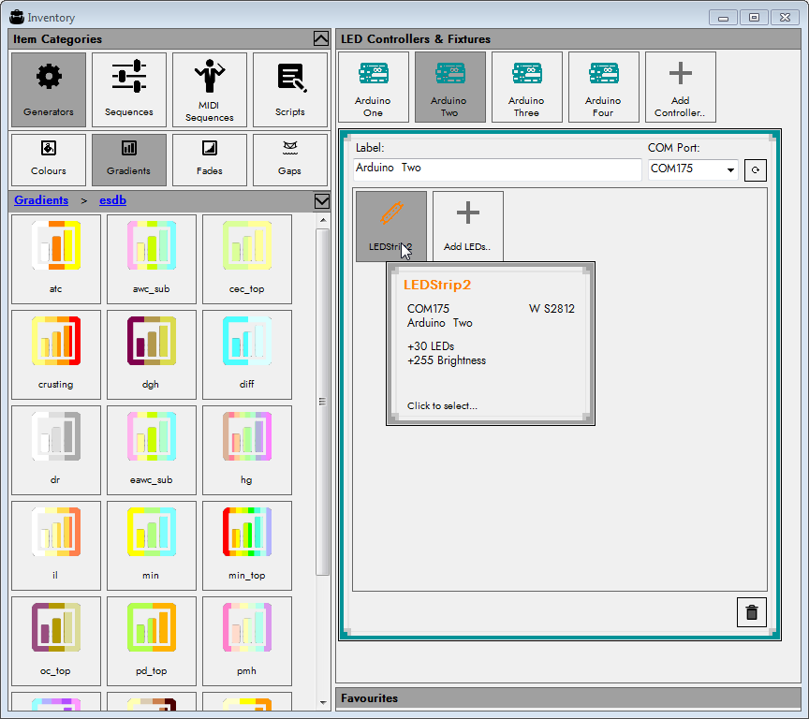809x719 pixels.
Task: Pick the crusting gradient
Action: (x=56, y=355)
